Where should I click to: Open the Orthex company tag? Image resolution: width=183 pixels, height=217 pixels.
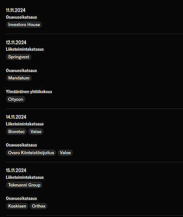coord(39,206)
